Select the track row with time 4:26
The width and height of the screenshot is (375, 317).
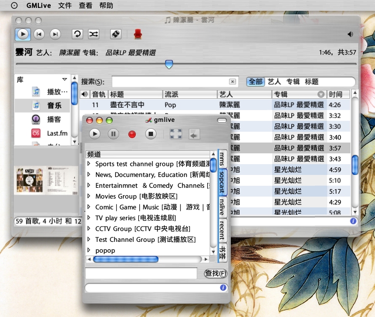coord(215,105)
